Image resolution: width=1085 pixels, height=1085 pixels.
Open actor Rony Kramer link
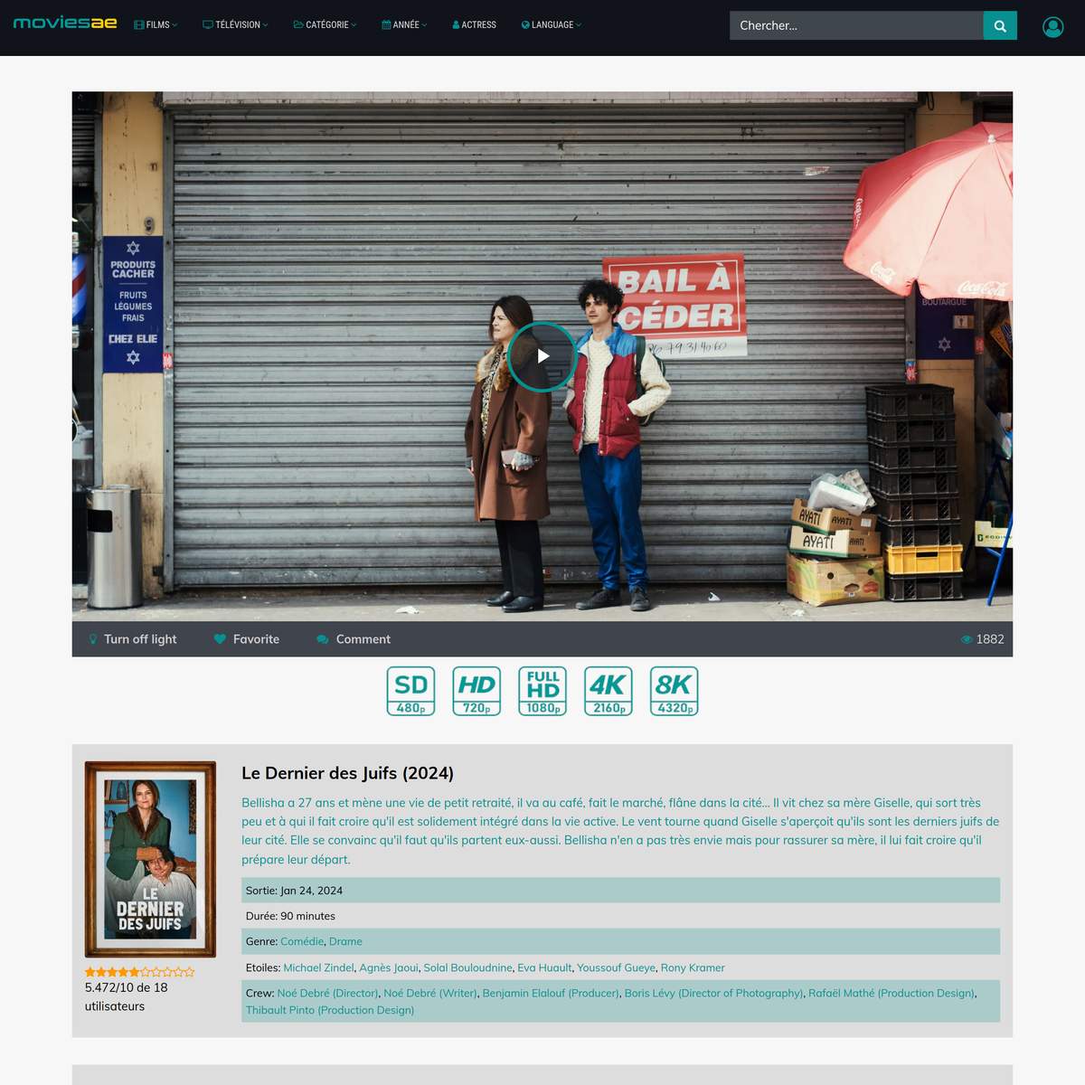pyautogui.click(x=693, y=967)
